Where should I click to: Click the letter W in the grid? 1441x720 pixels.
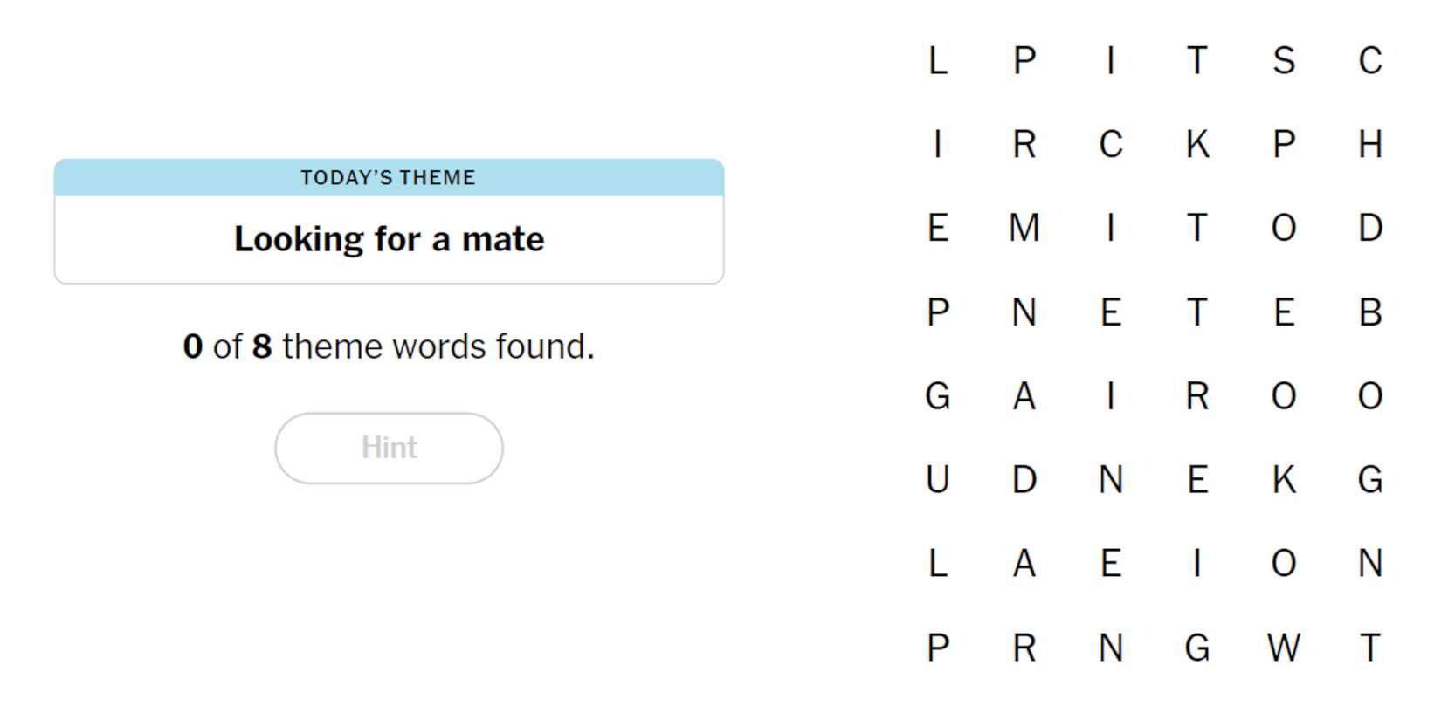[x=1283, y=648]
